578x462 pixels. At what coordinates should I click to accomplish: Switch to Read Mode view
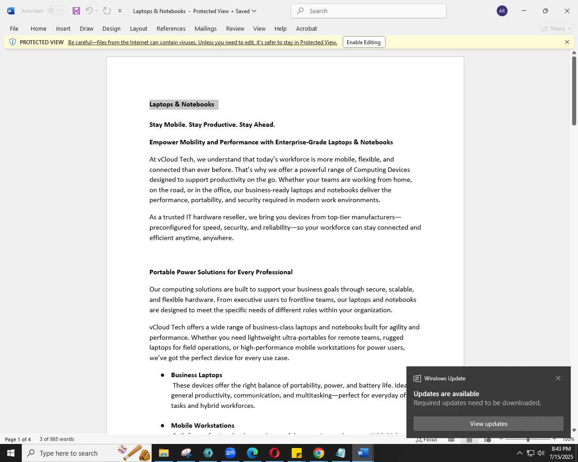tap(451, 439)
